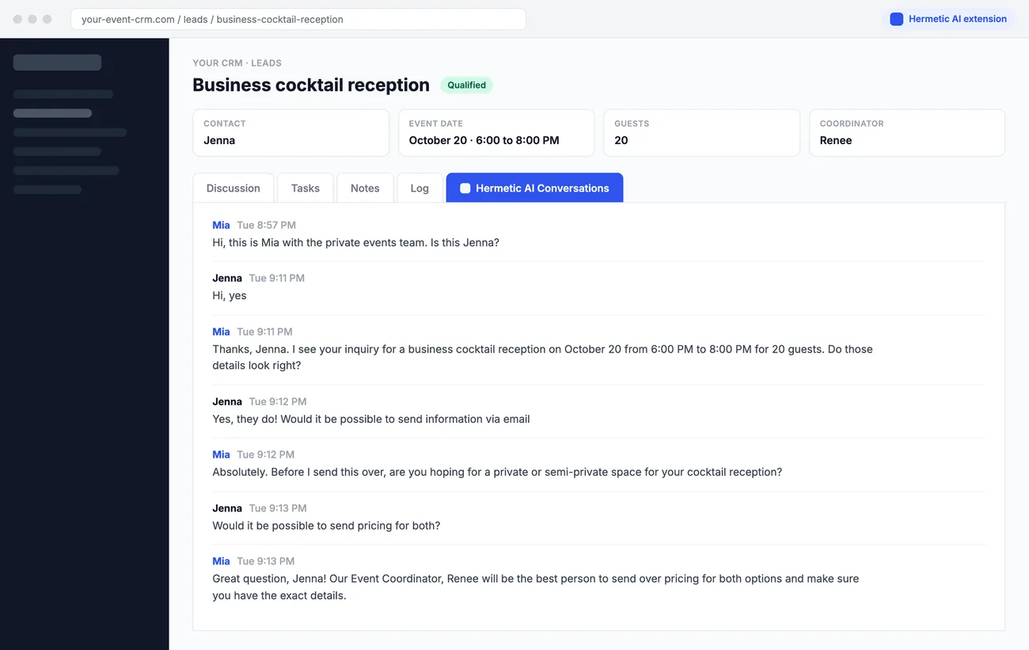1029x650 pixels.
Task: Click the last sidebar menu item
Action: 47,190
